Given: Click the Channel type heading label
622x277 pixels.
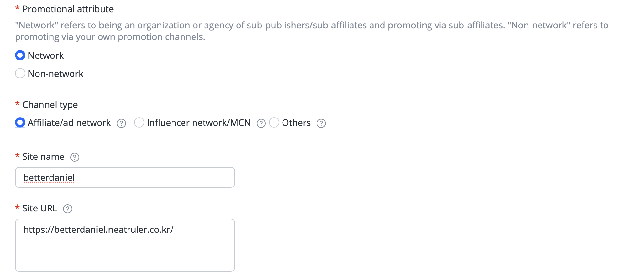Looking at the screenshot, I should (x=50, y=105).
